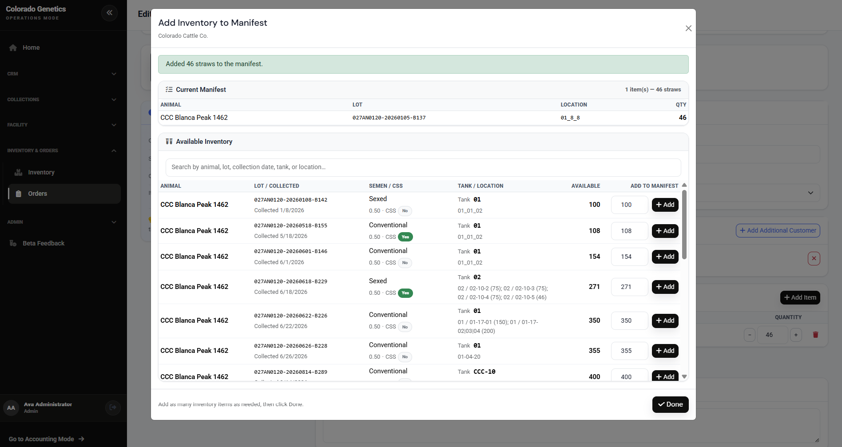Click CSS No badge for lot B142
The height and width of the screenshot is (447, 842).
click(x=405, y=211)
